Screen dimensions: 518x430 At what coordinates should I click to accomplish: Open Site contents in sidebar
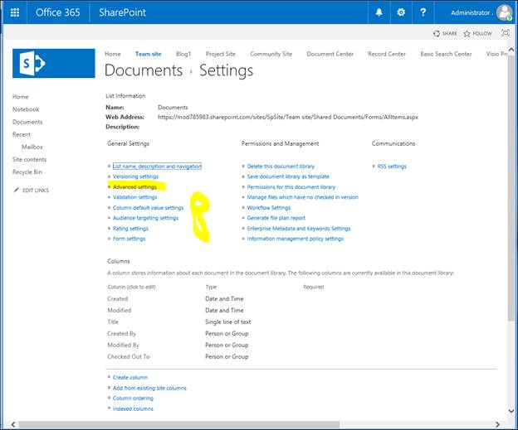pyautogui.click(x=29, y=159)
